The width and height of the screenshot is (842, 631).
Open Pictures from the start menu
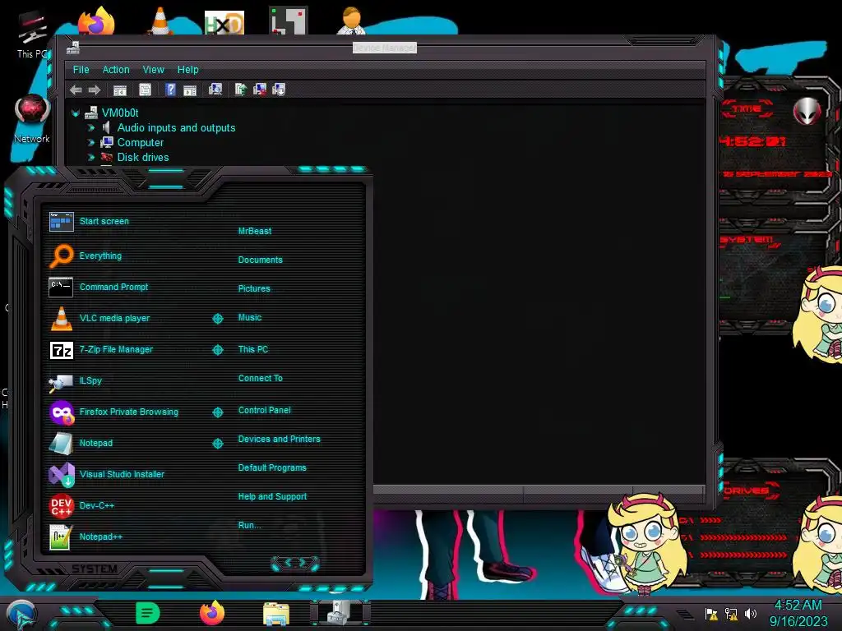point(254,288)
